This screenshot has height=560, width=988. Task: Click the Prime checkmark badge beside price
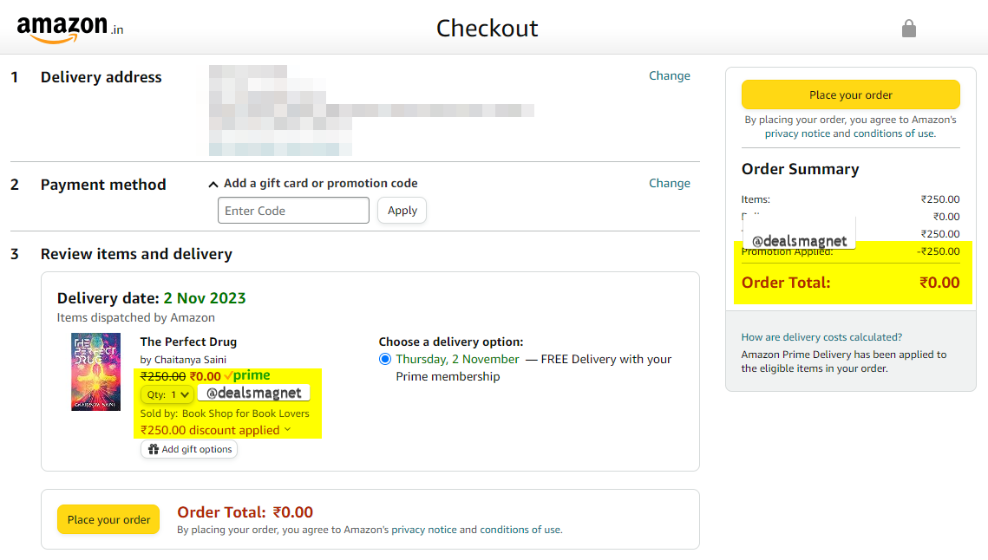point(247,375)
